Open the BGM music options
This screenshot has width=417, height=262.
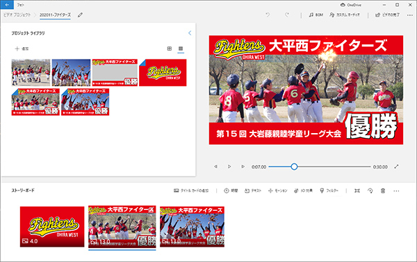coord(316,15)
